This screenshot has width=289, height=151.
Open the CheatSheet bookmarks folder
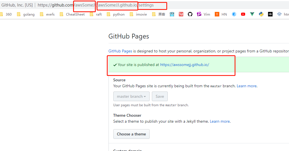pyautogui.click(x=72, y=14)
